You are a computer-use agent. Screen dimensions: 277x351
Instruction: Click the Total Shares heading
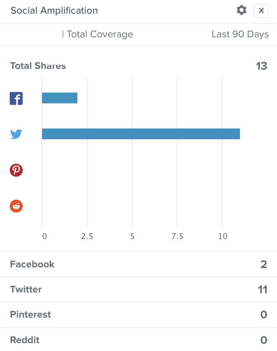click(38, 66)
